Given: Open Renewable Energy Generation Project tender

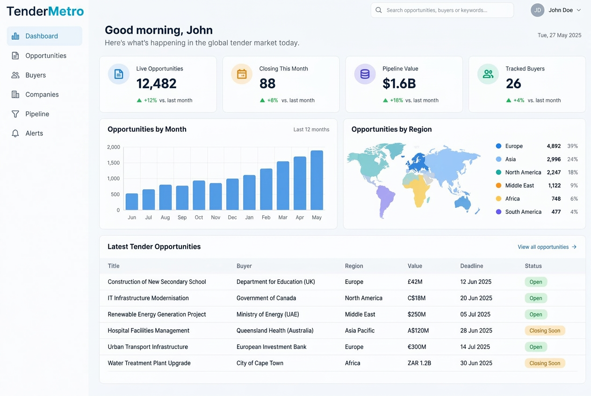Looking at the screenshot, I should (157, 314).
